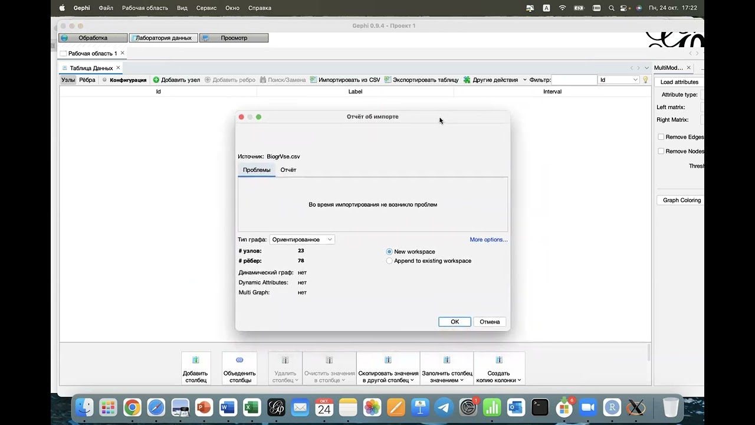Click the Wi-Fi icon in menu bar
Screen dimensions: 755x425
click(562, 8)
